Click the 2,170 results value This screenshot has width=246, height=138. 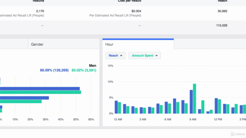pos(40,11)
